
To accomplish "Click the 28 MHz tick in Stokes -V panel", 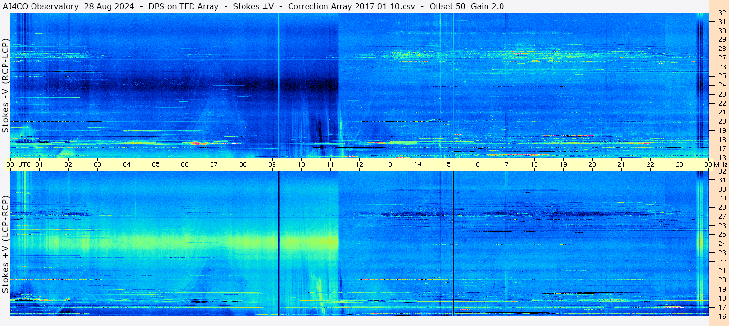I will pyautogui.click(x=721, y=49).
